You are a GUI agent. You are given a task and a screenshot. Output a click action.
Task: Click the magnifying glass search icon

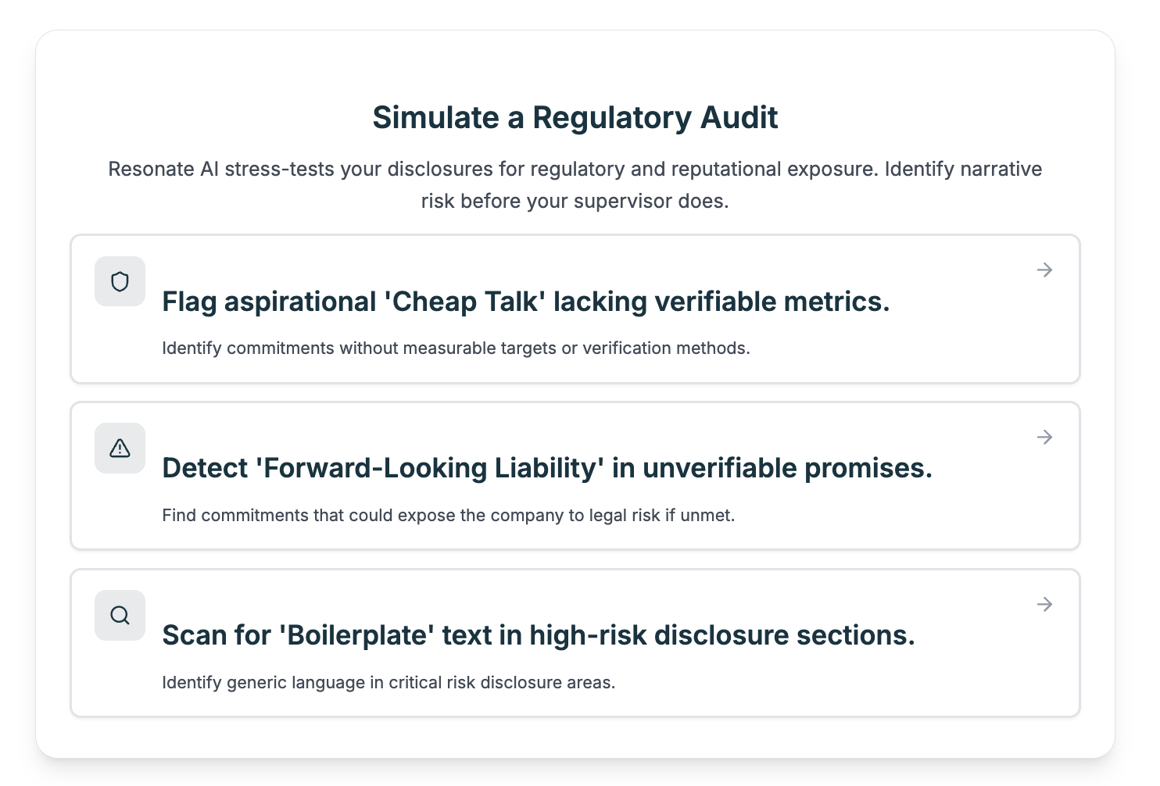(120, 616)
